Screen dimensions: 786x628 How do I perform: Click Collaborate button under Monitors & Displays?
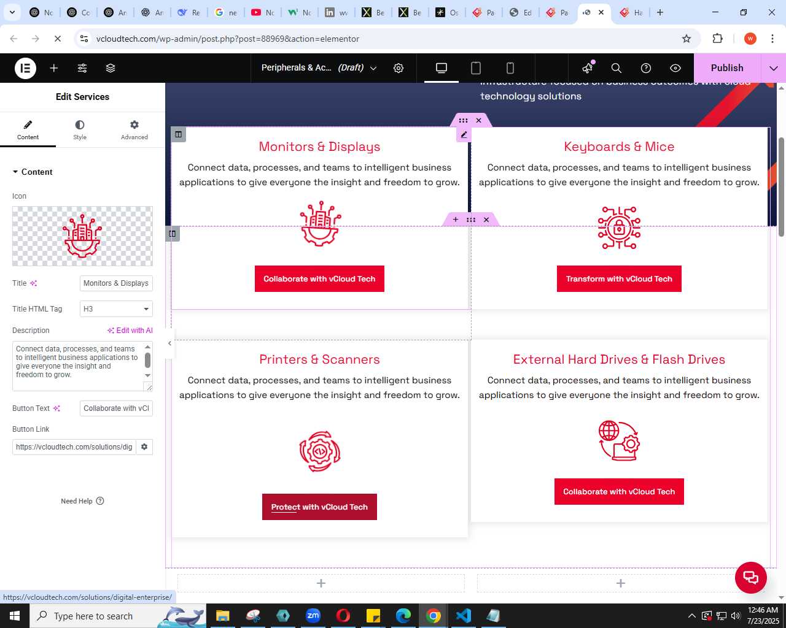pos(319,279)
